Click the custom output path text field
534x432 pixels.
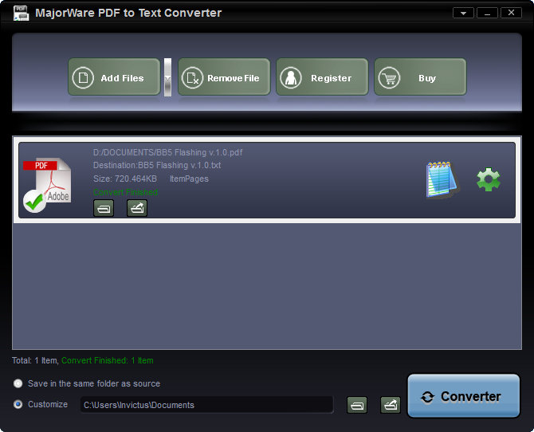pyautogui.click(x=206, y=405)
